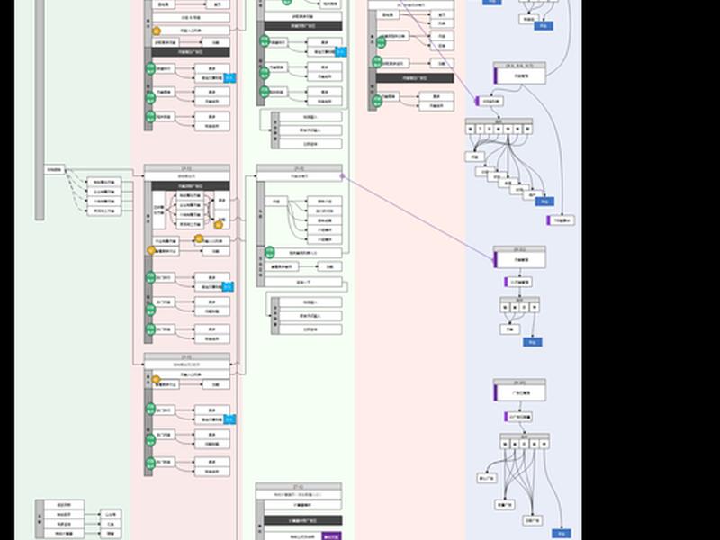Select the tall gray bar in the green lane
The image size is (720, 540).
(x=40, y=109)
